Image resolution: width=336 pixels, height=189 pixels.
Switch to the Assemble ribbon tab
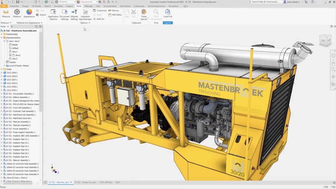pyautogui.click(x=14, y=6)
